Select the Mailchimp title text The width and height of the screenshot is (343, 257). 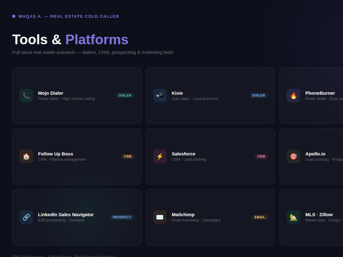(183, 215)
